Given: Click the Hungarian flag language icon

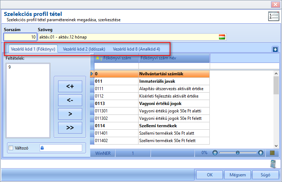Looking at the screenshot, I should coord(222,37).
